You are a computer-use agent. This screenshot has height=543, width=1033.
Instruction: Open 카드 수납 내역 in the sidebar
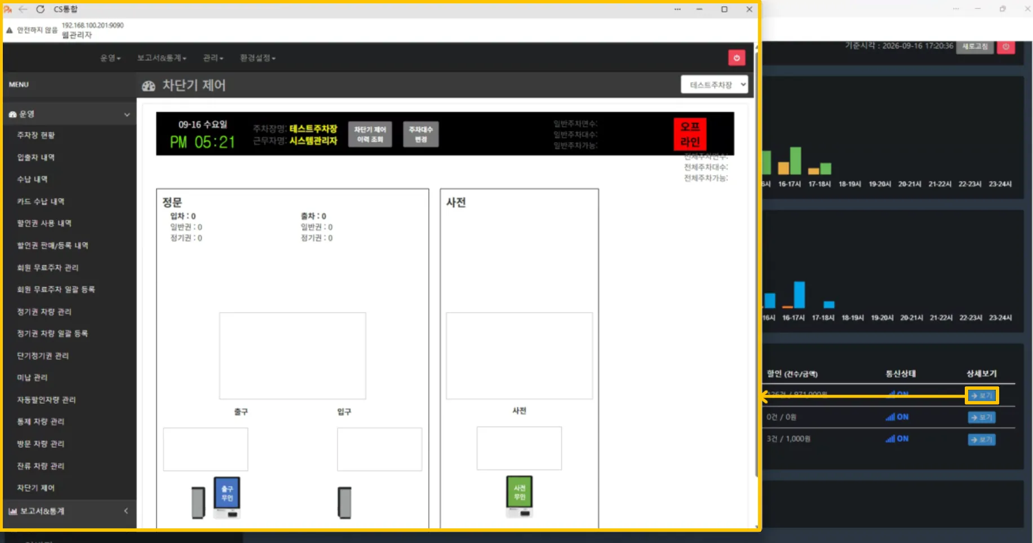(x=41, y=201)
